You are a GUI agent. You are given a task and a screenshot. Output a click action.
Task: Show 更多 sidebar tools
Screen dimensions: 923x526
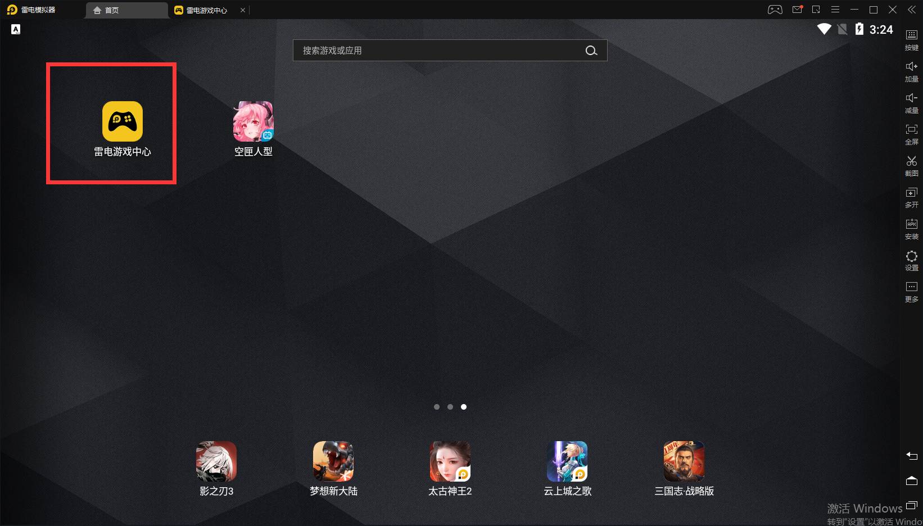point(912,292)
